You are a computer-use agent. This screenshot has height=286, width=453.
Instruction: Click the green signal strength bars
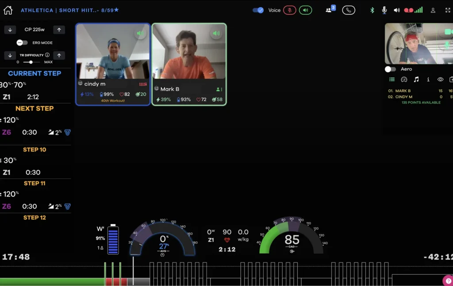tap(418, 10)
